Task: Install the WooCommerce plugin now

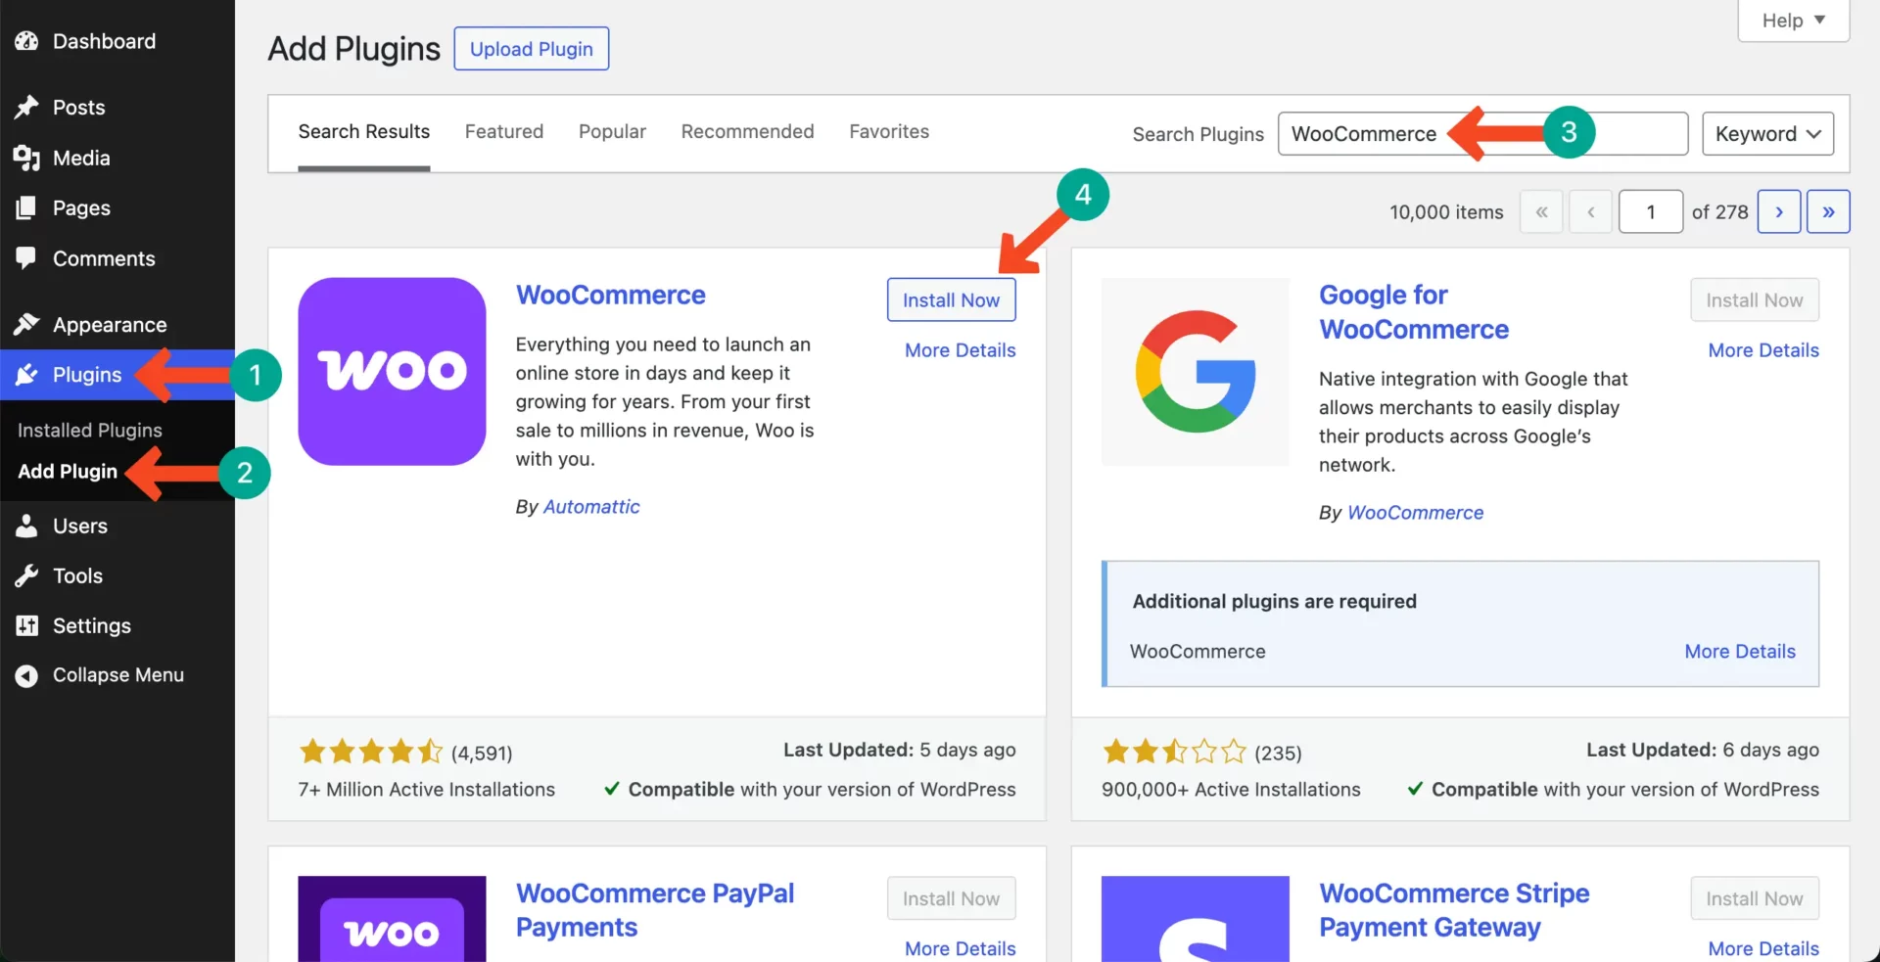Action: click(951, 299)
